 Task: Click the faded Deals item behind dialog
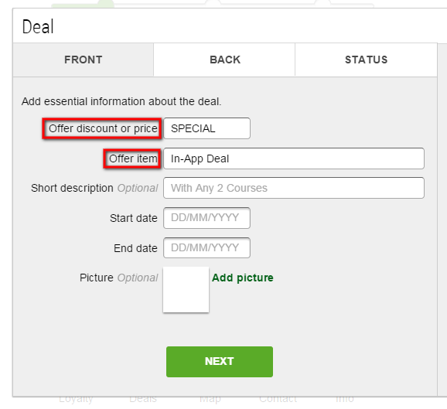(143, 399)
